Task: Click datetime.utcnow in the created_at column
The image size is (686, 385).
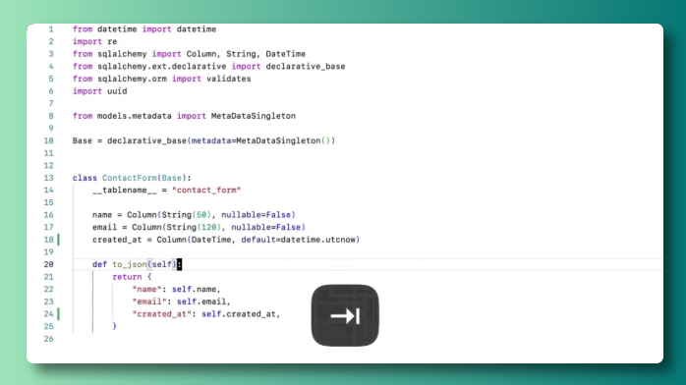Action: coord(318,240)
